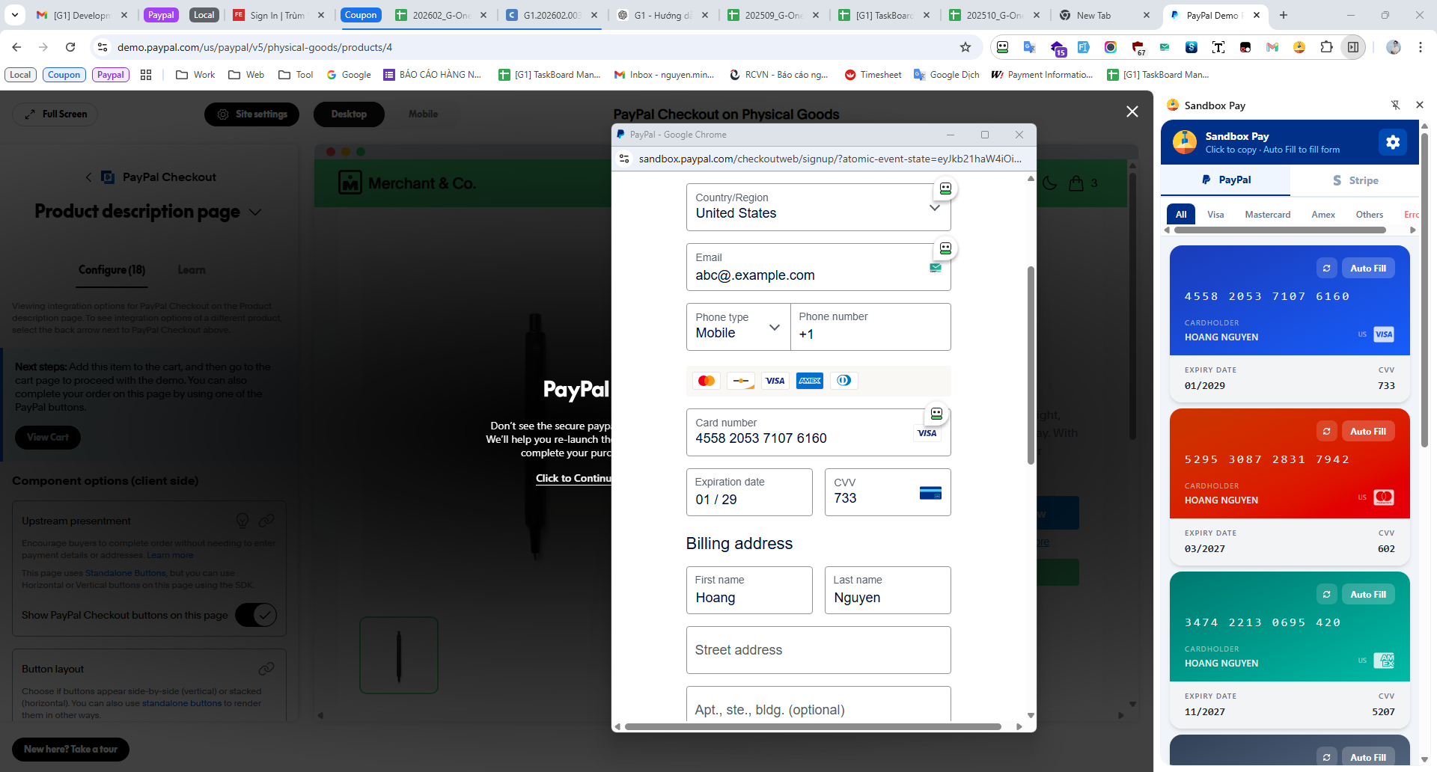Click autofill icon on Email field
Image resolution: width=1437 pixels, height=772 pixels.
click(945, 248)
